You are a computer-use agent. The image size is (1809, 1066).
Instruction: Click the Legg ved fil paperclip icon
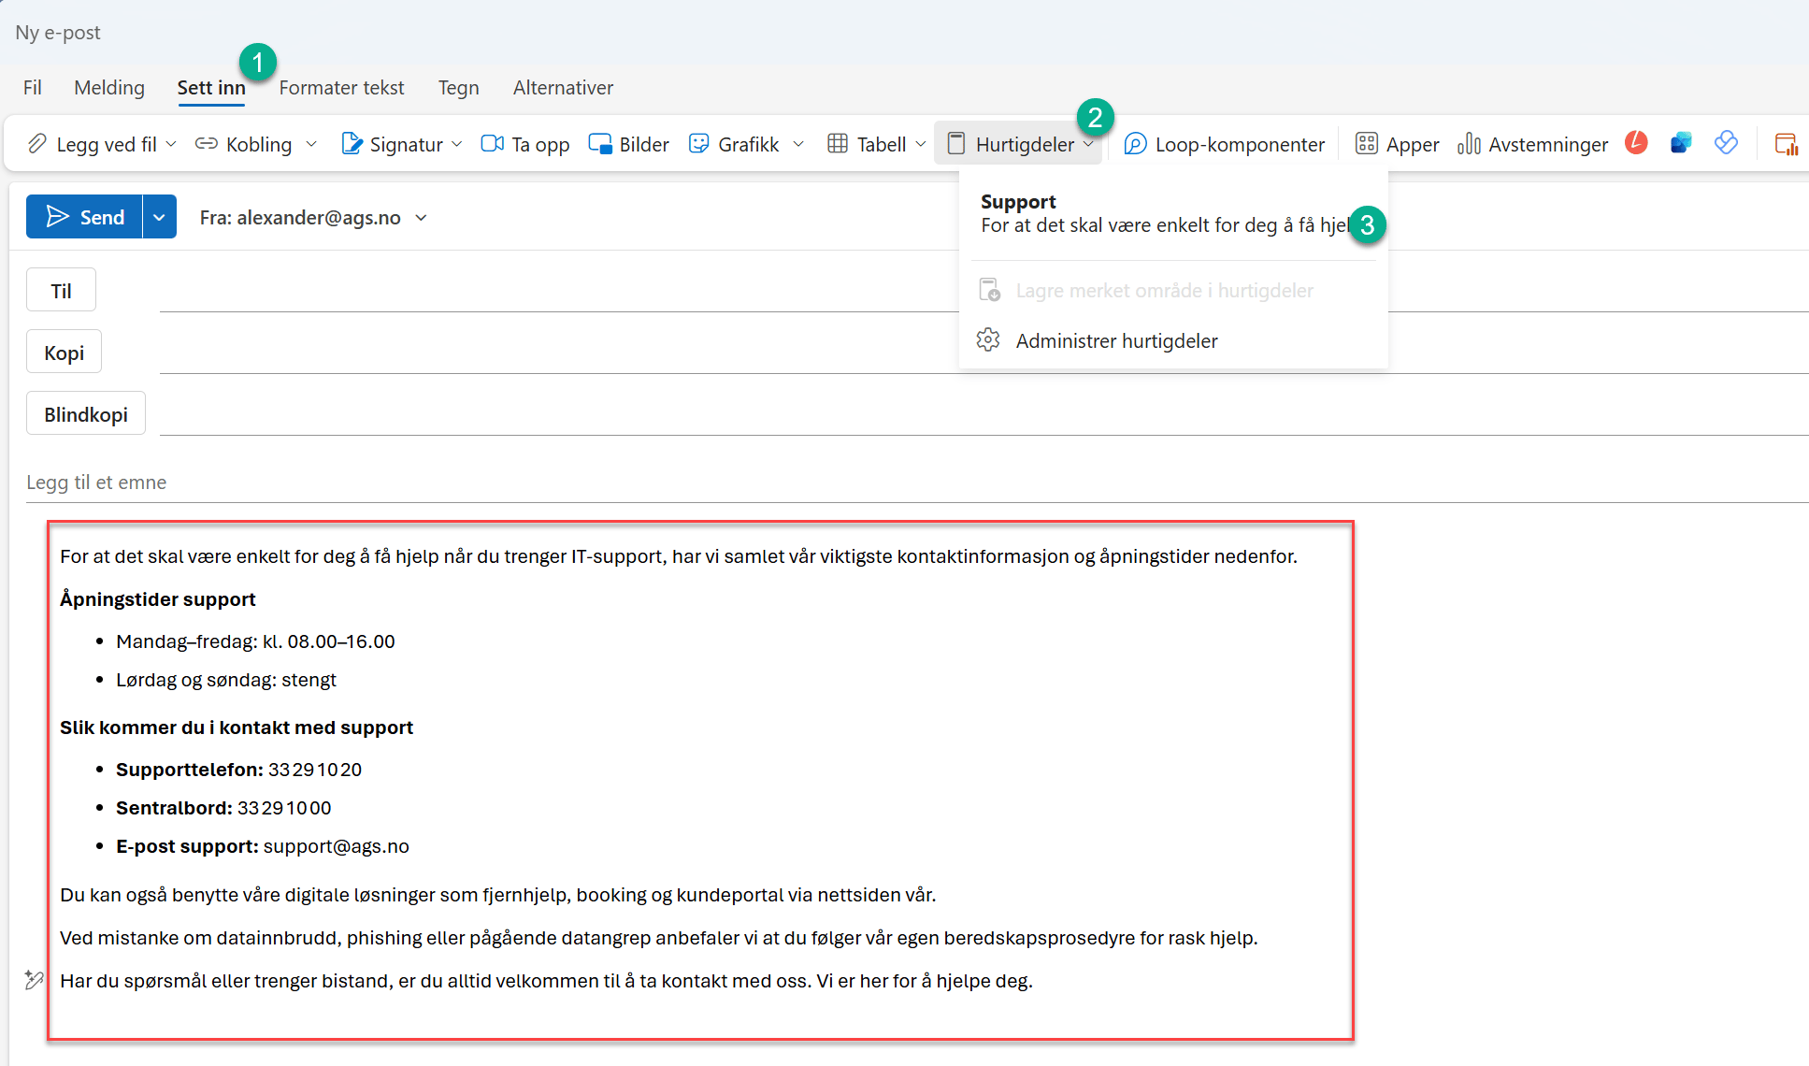click(x=37, y=144)
